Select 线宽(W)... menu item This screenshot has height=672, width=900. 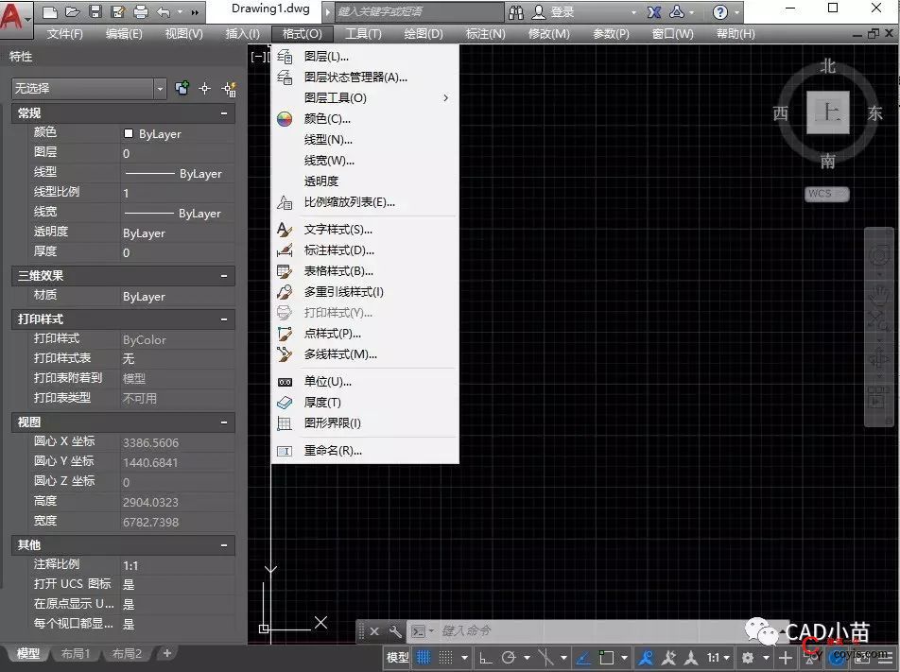(x=365, y=161)
